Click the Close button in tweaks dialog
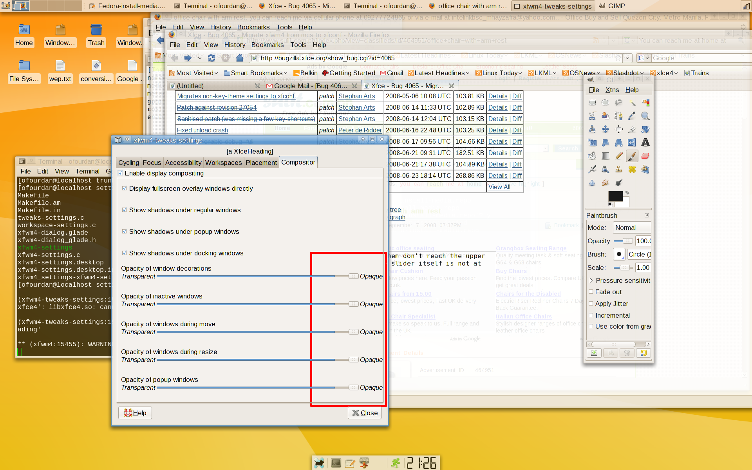This screenshot has height=470, width=752. click(x=365, y=413)
